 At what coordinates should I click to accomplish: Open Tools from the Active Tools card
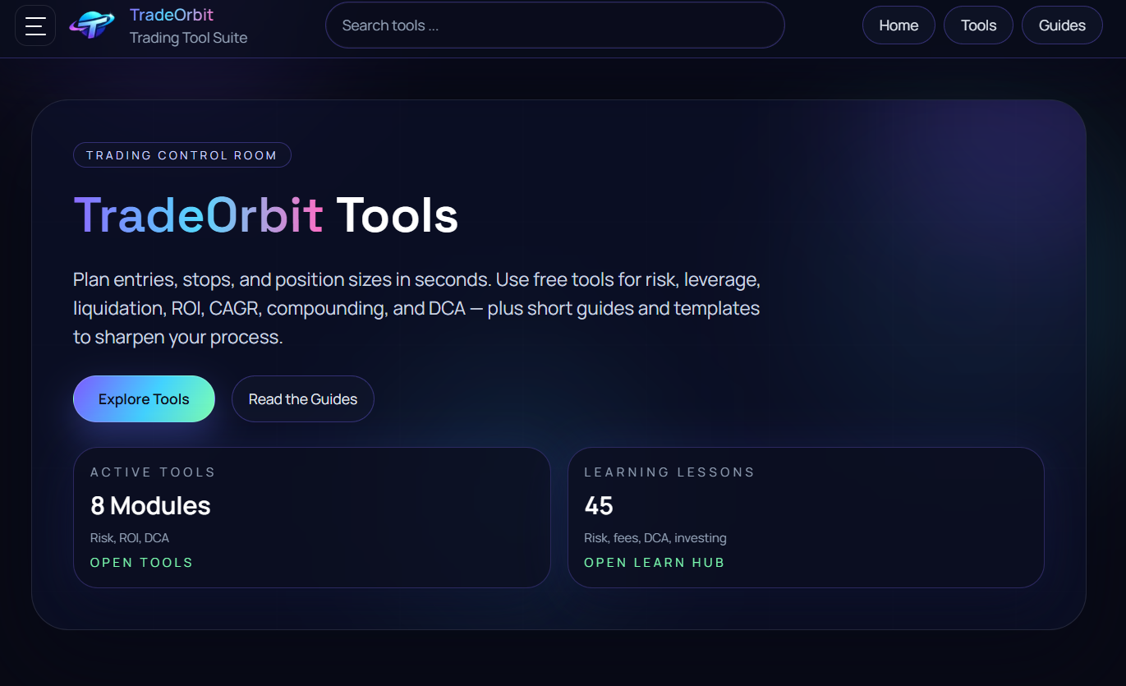141,562
